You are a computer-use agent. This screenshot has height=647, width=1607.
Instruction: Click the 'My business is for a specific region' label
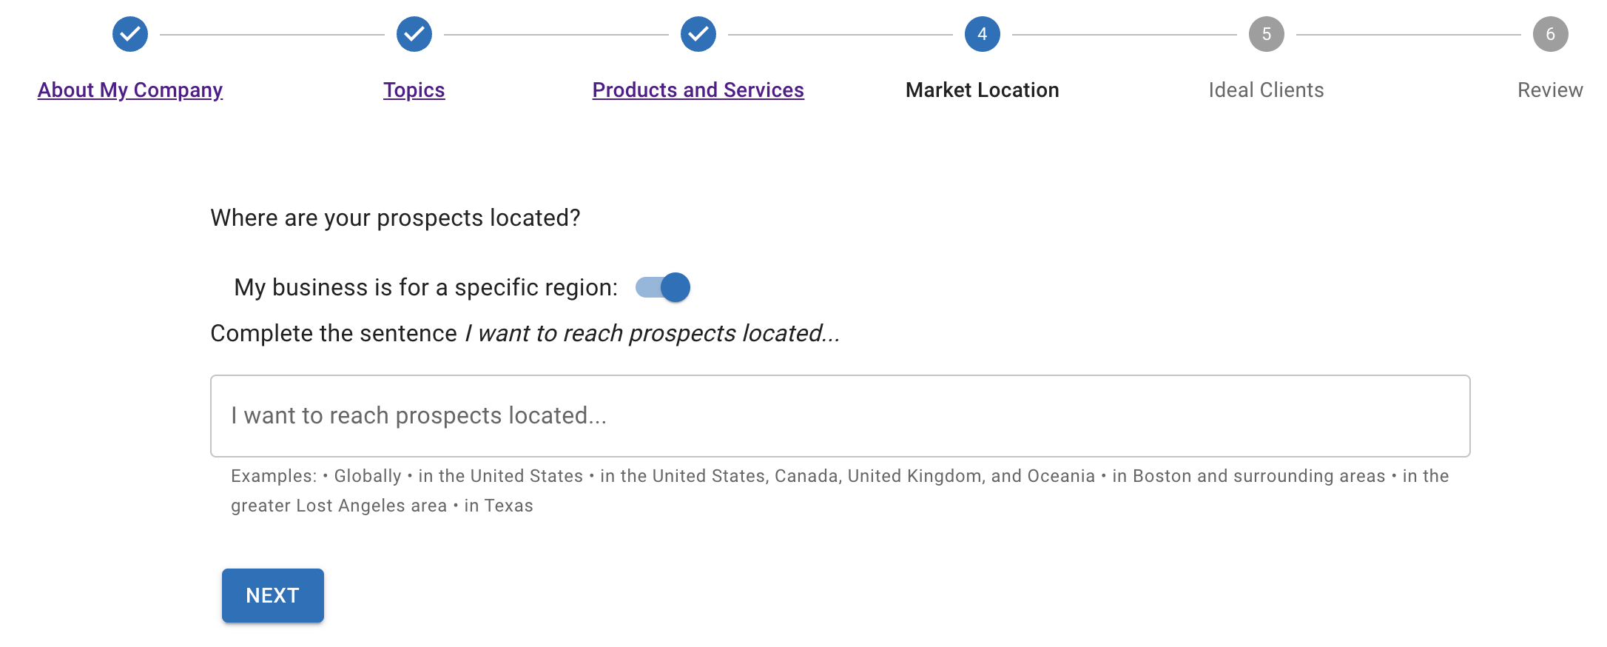tap(425, 287)
